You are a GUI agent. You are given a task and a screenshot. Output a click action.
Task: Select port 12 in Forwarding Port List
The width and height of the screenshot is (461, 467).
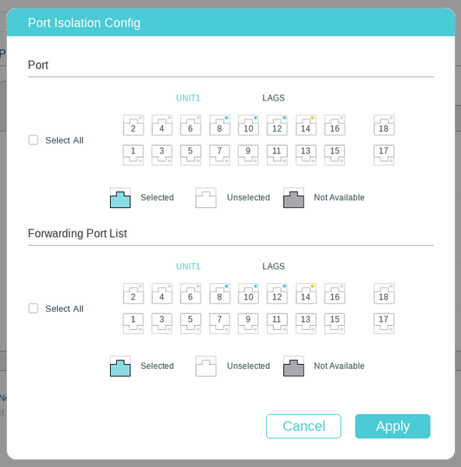pos(277,294)
